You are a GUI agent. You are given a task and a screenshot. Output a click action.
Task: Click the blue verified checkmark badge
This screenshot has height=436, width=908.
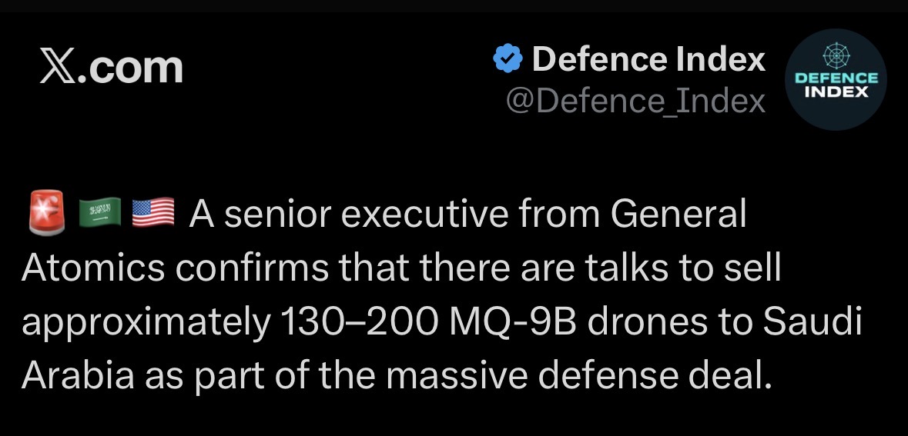[508, 59]
